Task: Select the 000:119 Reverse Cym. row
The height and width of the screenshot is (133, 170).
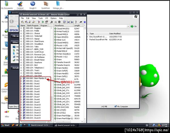Action: click(36, 54)
